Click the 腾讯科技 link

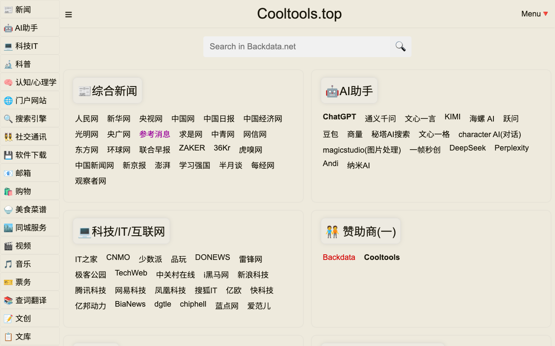(91, 290)
